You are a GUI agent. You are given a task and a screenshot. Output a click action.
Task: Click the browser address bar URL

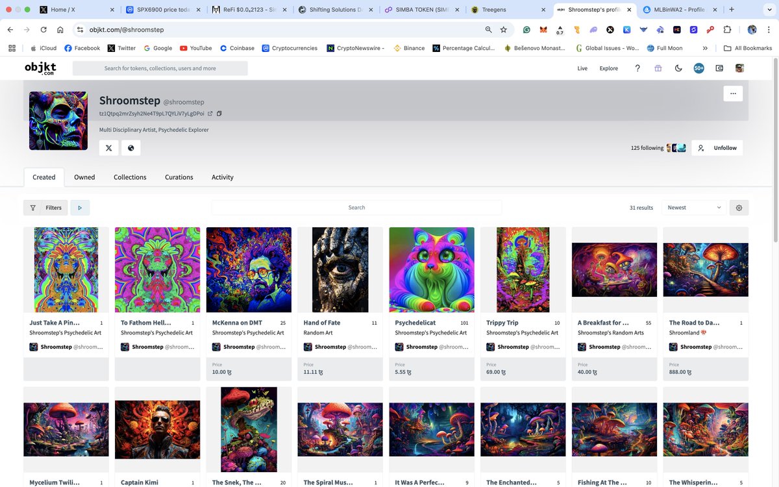pos(127,30)
